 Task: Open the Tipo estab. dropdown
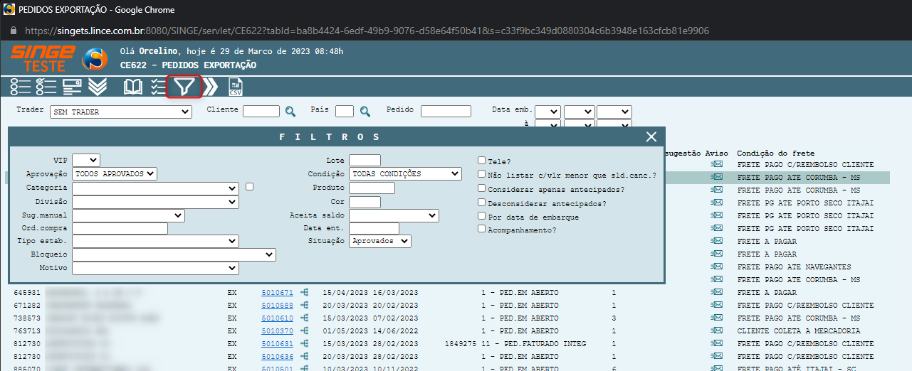point(155,242)
